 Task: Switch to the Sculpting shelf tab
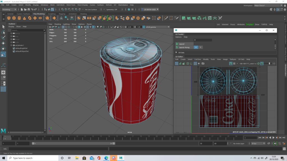click(x=52, y=14)
